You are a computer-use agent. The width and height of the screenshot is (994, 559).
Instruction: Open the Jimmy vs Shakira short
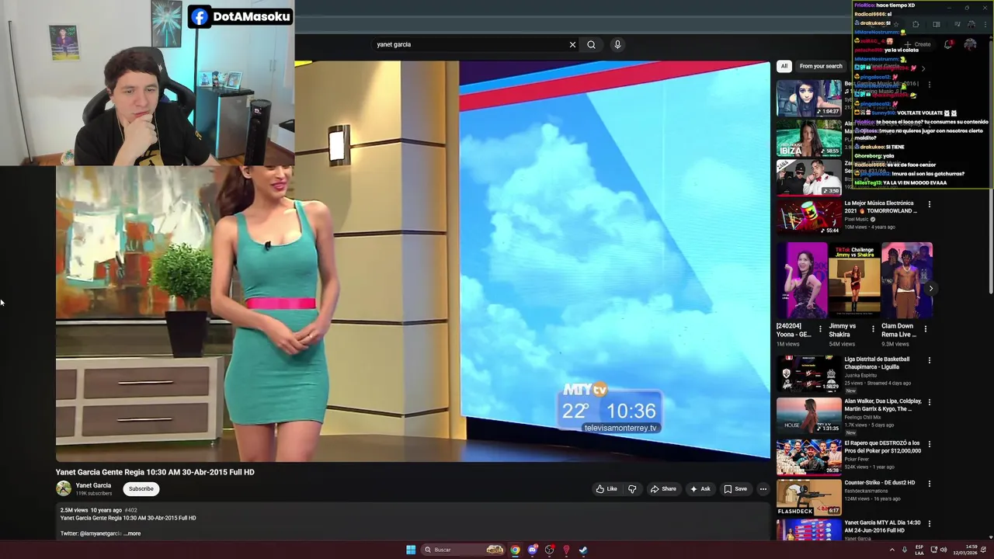(854, 281)
